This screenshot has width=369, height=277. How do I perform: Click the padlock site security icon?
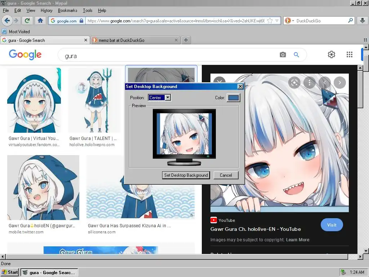(x=81, y=21)
